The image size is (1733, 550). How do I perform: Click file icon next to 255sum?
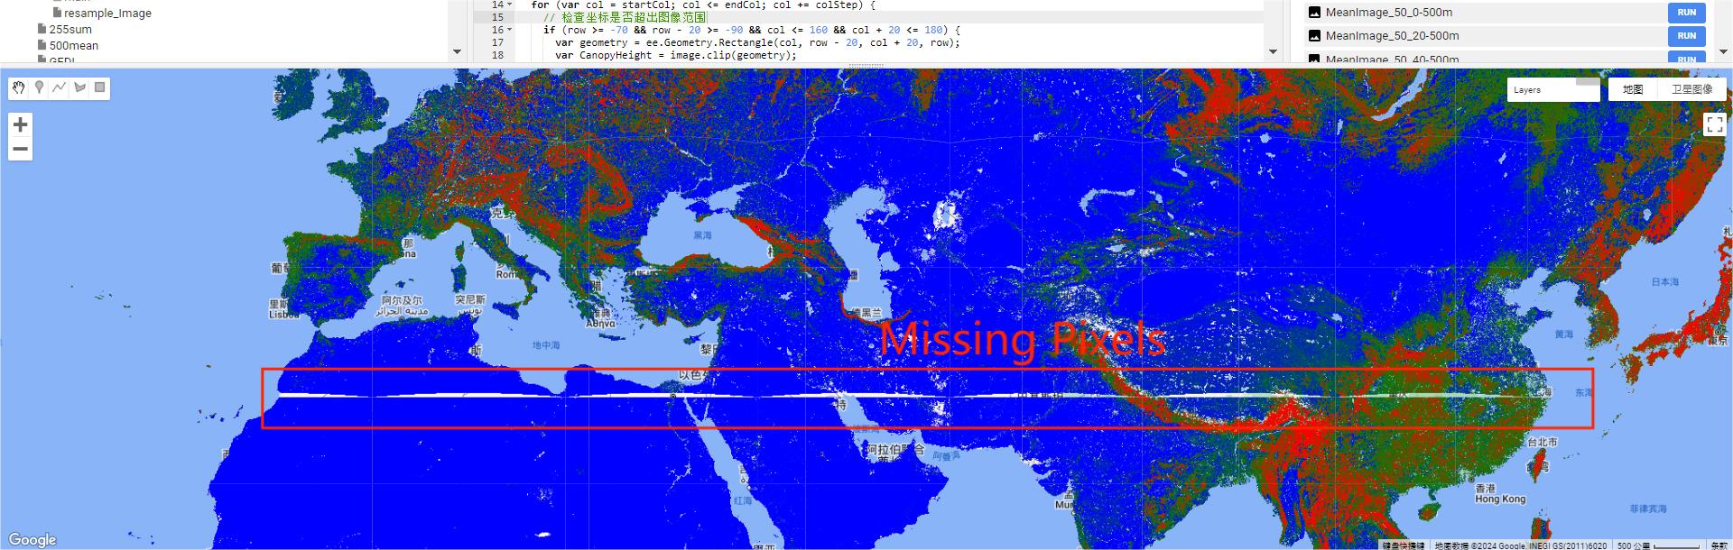tap(42, 29)
